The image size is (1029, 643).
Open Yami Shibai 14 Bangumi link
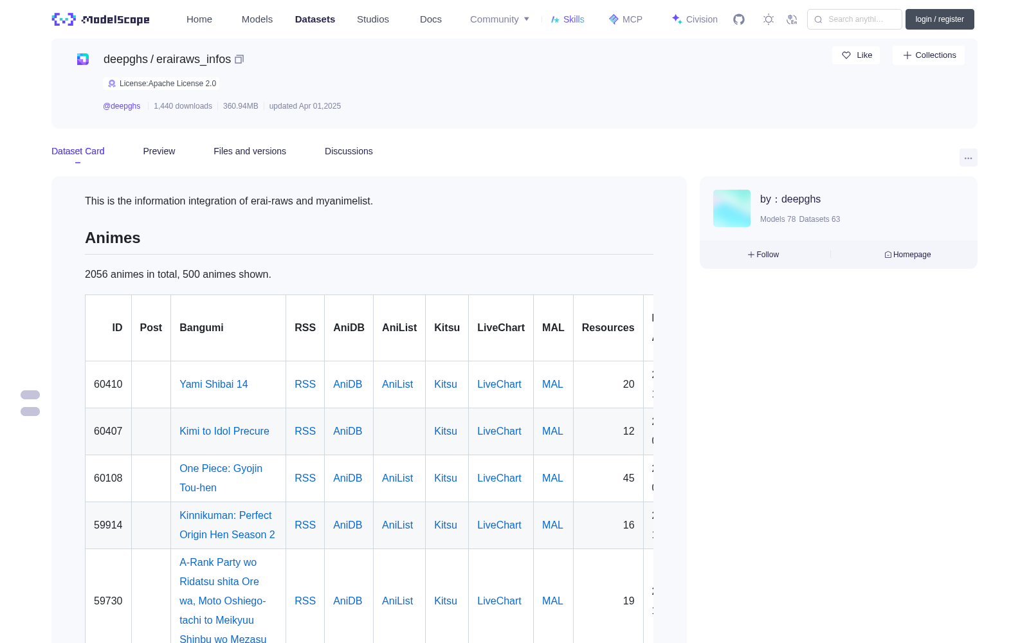click(x=214, y=384)
